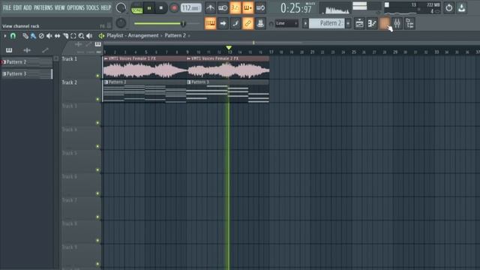Open the Channel Rack view button
Screen dimensions: 480x270
point(385,23)
